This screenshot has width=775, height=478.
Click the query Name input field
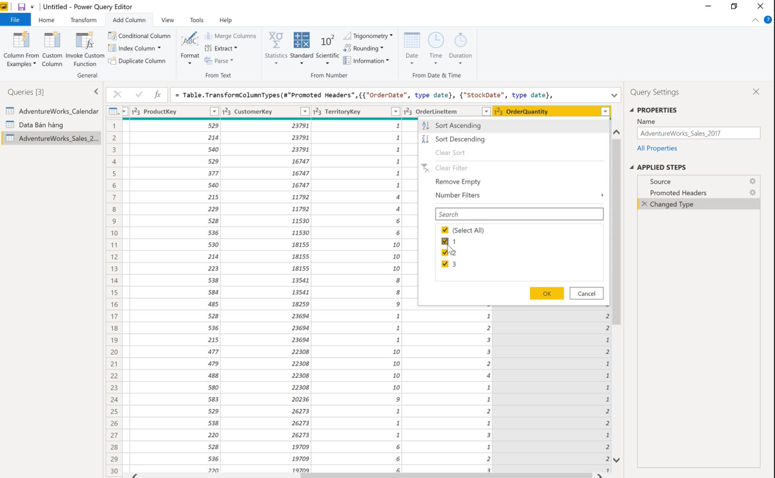coord(698,132)
